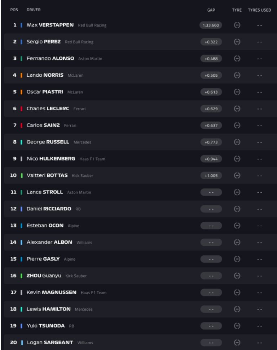Click tyre icon in Logan Sargeant's row

(x=237, y=342)
